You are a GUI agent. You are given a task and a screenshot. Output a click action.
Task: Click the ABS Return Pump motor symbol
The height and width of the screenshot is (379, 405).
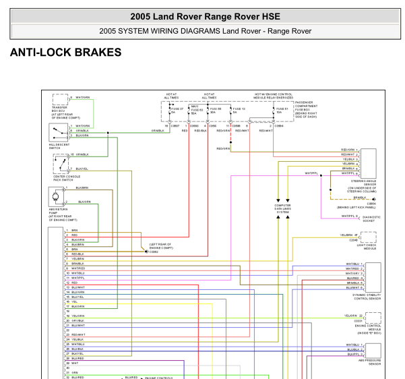tap(56, 197)
